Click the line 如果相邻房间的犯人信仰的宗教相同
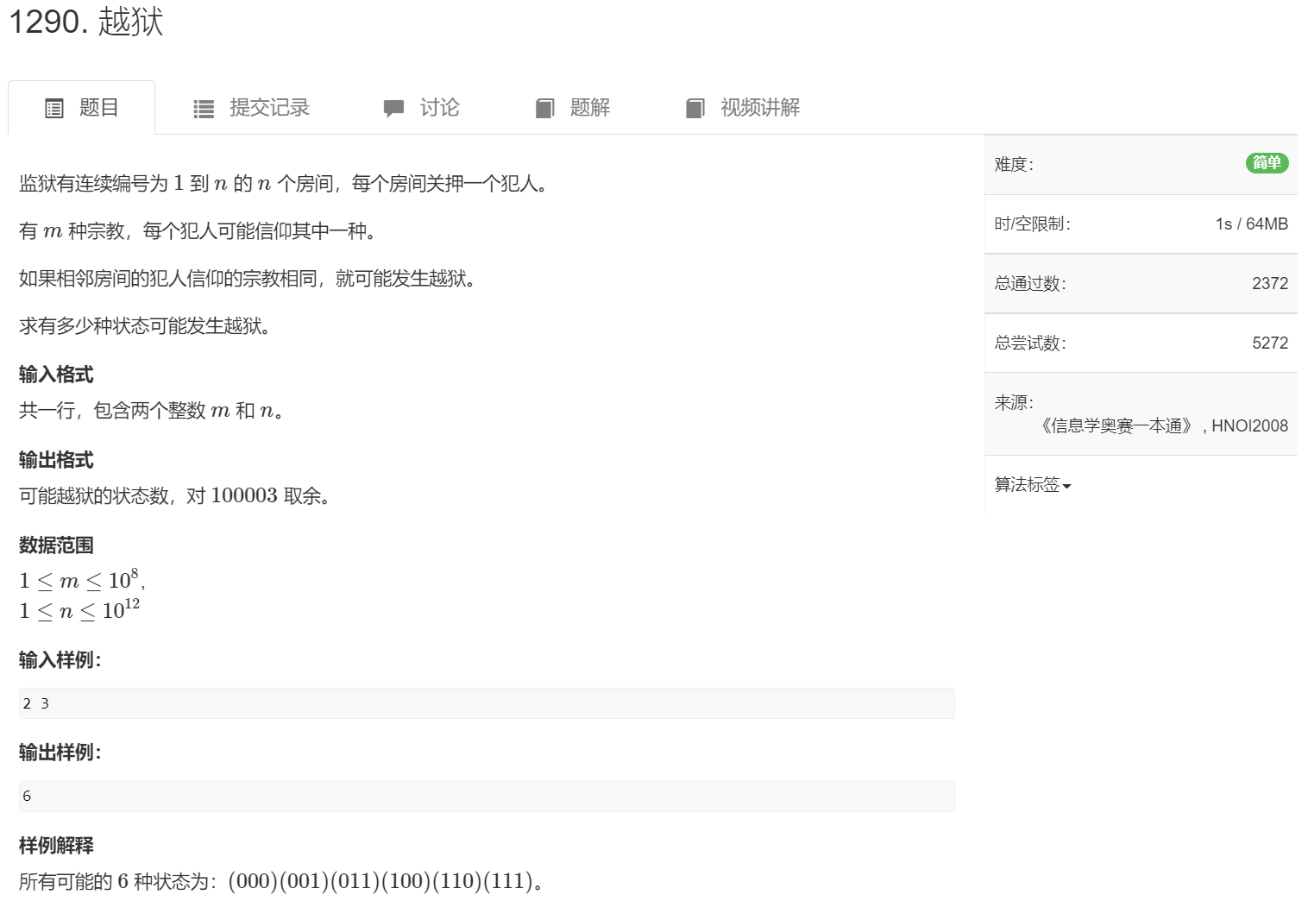This screenshot has width=1308, height=901. [x=248, y=279]
